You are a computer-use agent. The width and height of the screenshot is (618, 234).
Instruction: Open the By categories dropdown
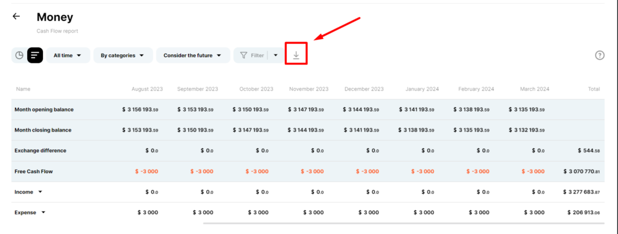(x=123, y=55)
